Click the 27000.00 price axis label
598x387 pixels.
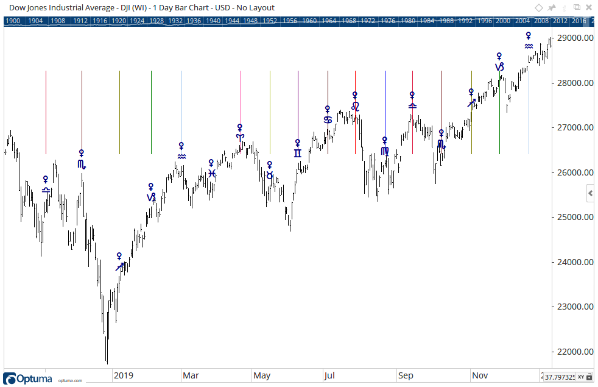575,127
